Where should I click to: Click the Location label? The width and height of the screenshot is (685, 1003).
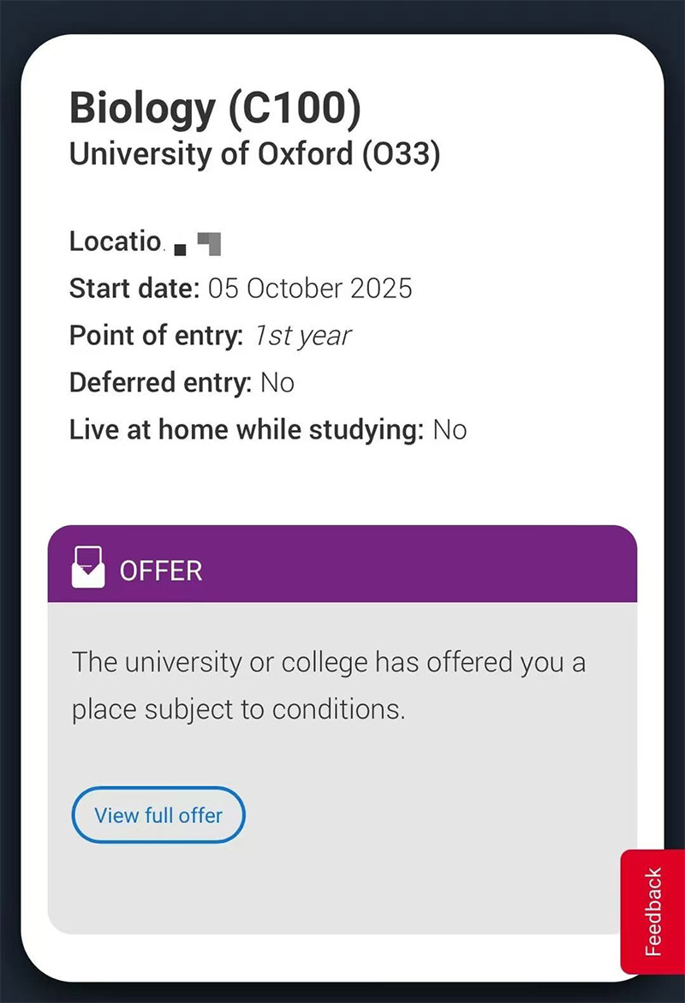[x=116, y=242]
